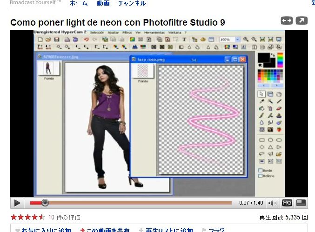Screen dimensions: 315x232
Task: Select the Eraser tool
Action: (x=279, y=108)
